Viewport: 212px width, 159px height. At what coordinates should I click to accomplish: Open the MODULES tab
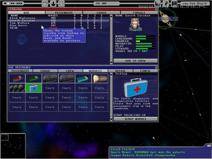[95, 71]
